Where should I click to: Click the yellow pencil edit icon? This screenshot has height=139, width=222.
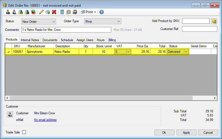click(41, 12)
